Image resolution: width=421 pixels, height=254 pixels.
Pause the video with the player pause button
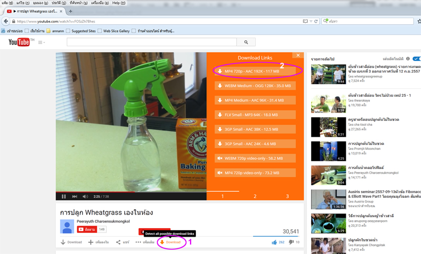coord(64,196)
